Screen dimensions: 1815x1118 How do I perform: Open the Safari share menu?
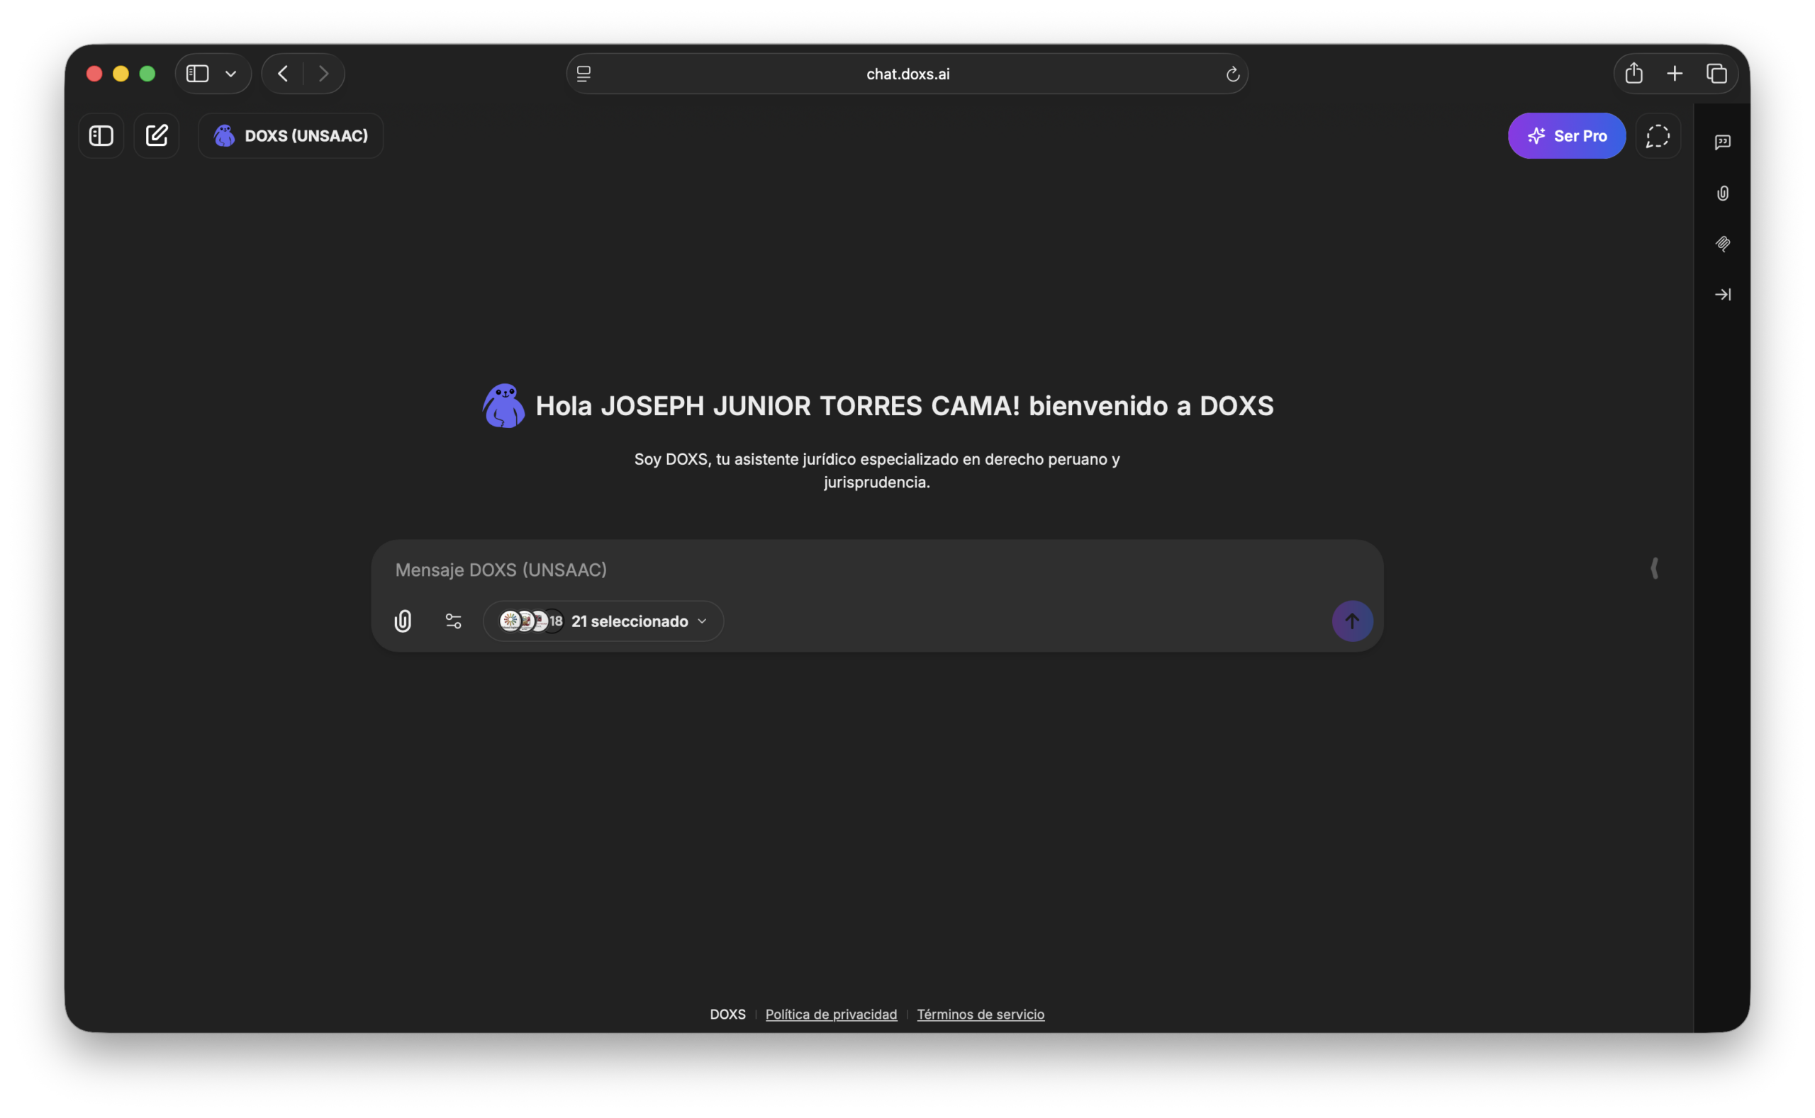click(x=1633, y=73)
